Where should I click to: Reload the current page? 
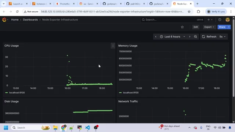tap(17, 11)
